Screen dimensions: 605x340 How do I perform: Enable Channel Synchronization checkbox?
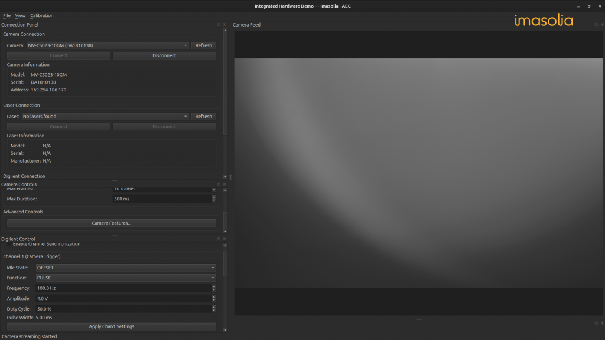tap(9, 244)
